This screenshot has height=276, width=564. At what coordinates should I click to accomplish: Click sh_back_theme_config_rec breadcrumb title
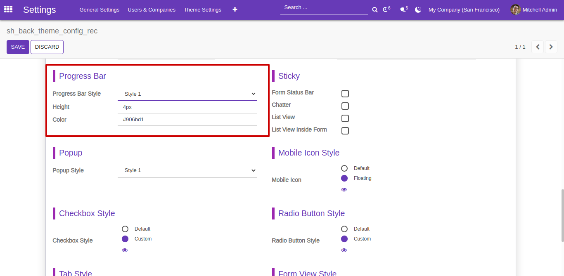[52, 31]
